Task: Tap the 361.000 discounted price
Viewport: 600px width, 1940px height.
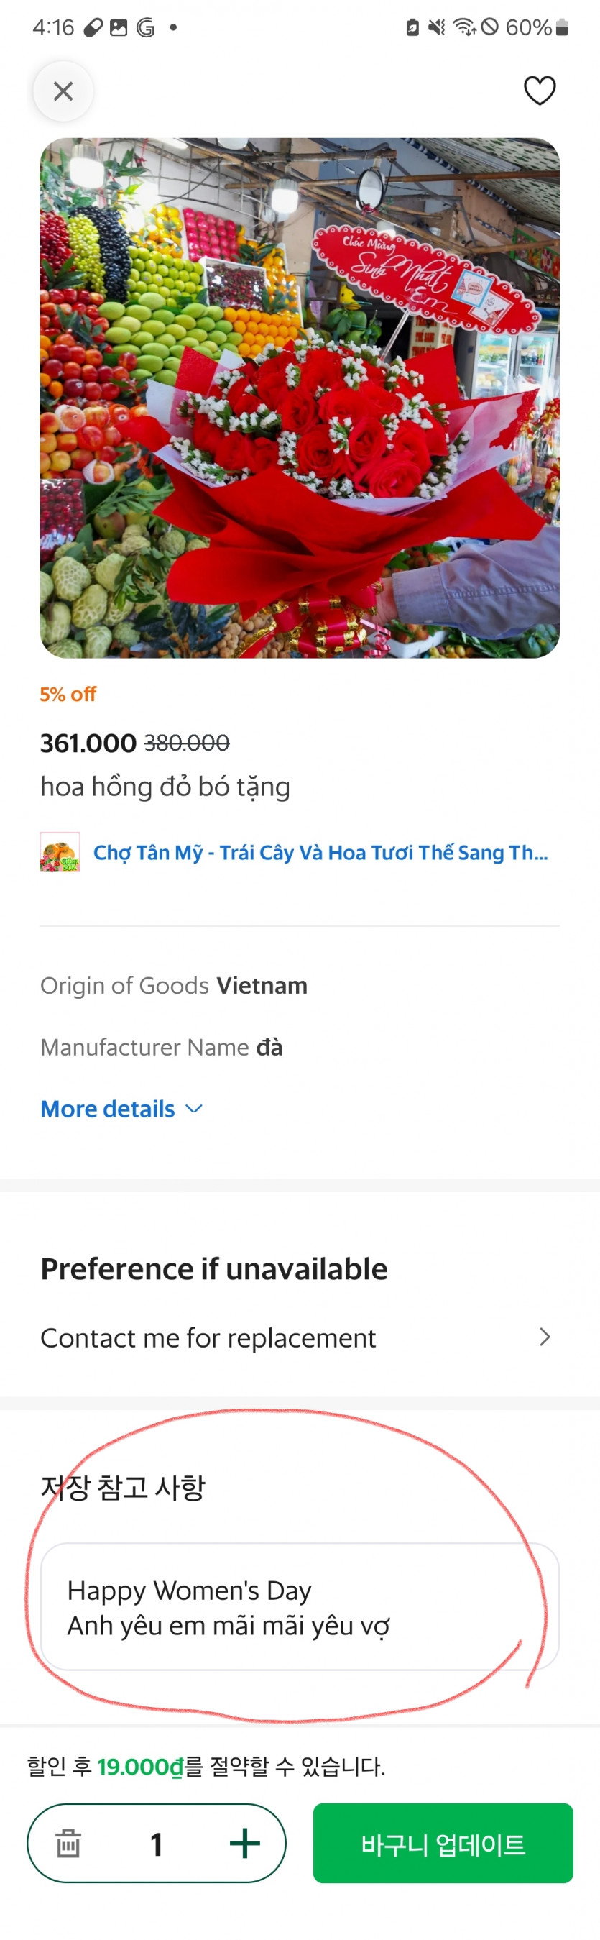Action: [x=88, y=743]
